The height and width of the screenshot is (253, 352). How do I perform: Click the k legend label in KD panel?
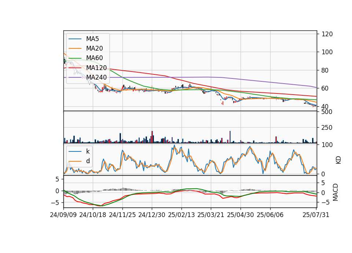coord(88,151)
